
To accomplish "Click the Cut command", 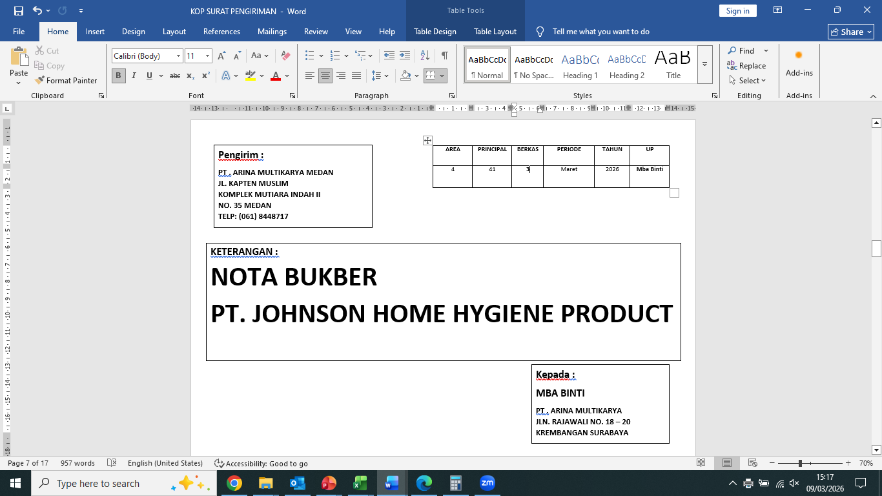I will click(x=46, y=51).
